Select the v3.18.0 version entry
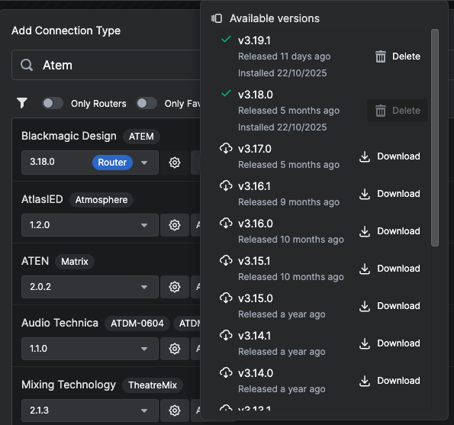Viewport: 454px width, 425px height. 256,95
